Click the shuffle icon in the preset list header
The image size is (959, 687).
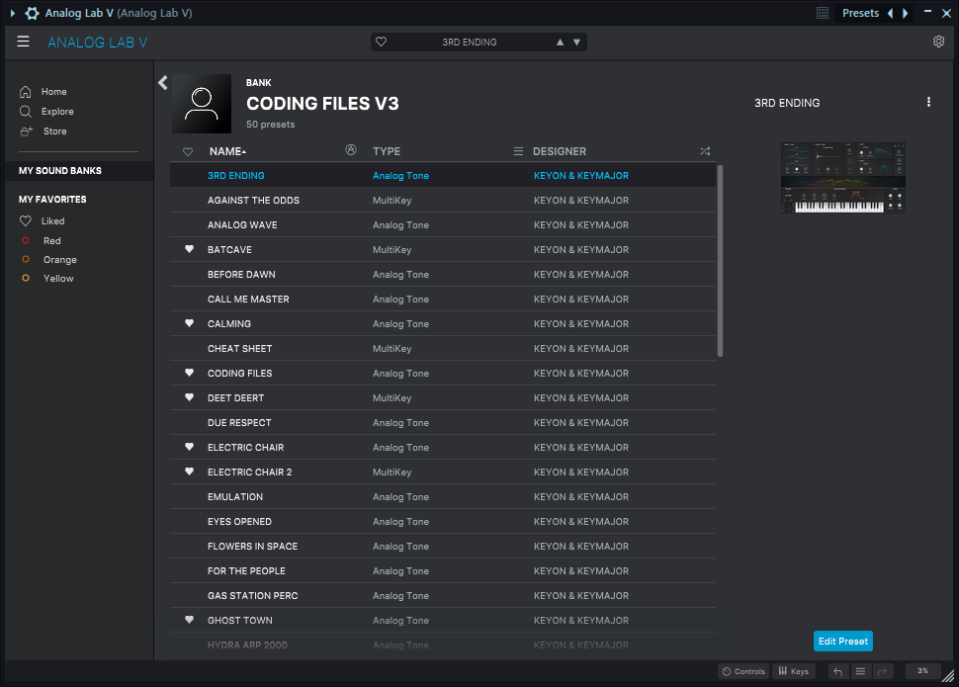[705, 151]
